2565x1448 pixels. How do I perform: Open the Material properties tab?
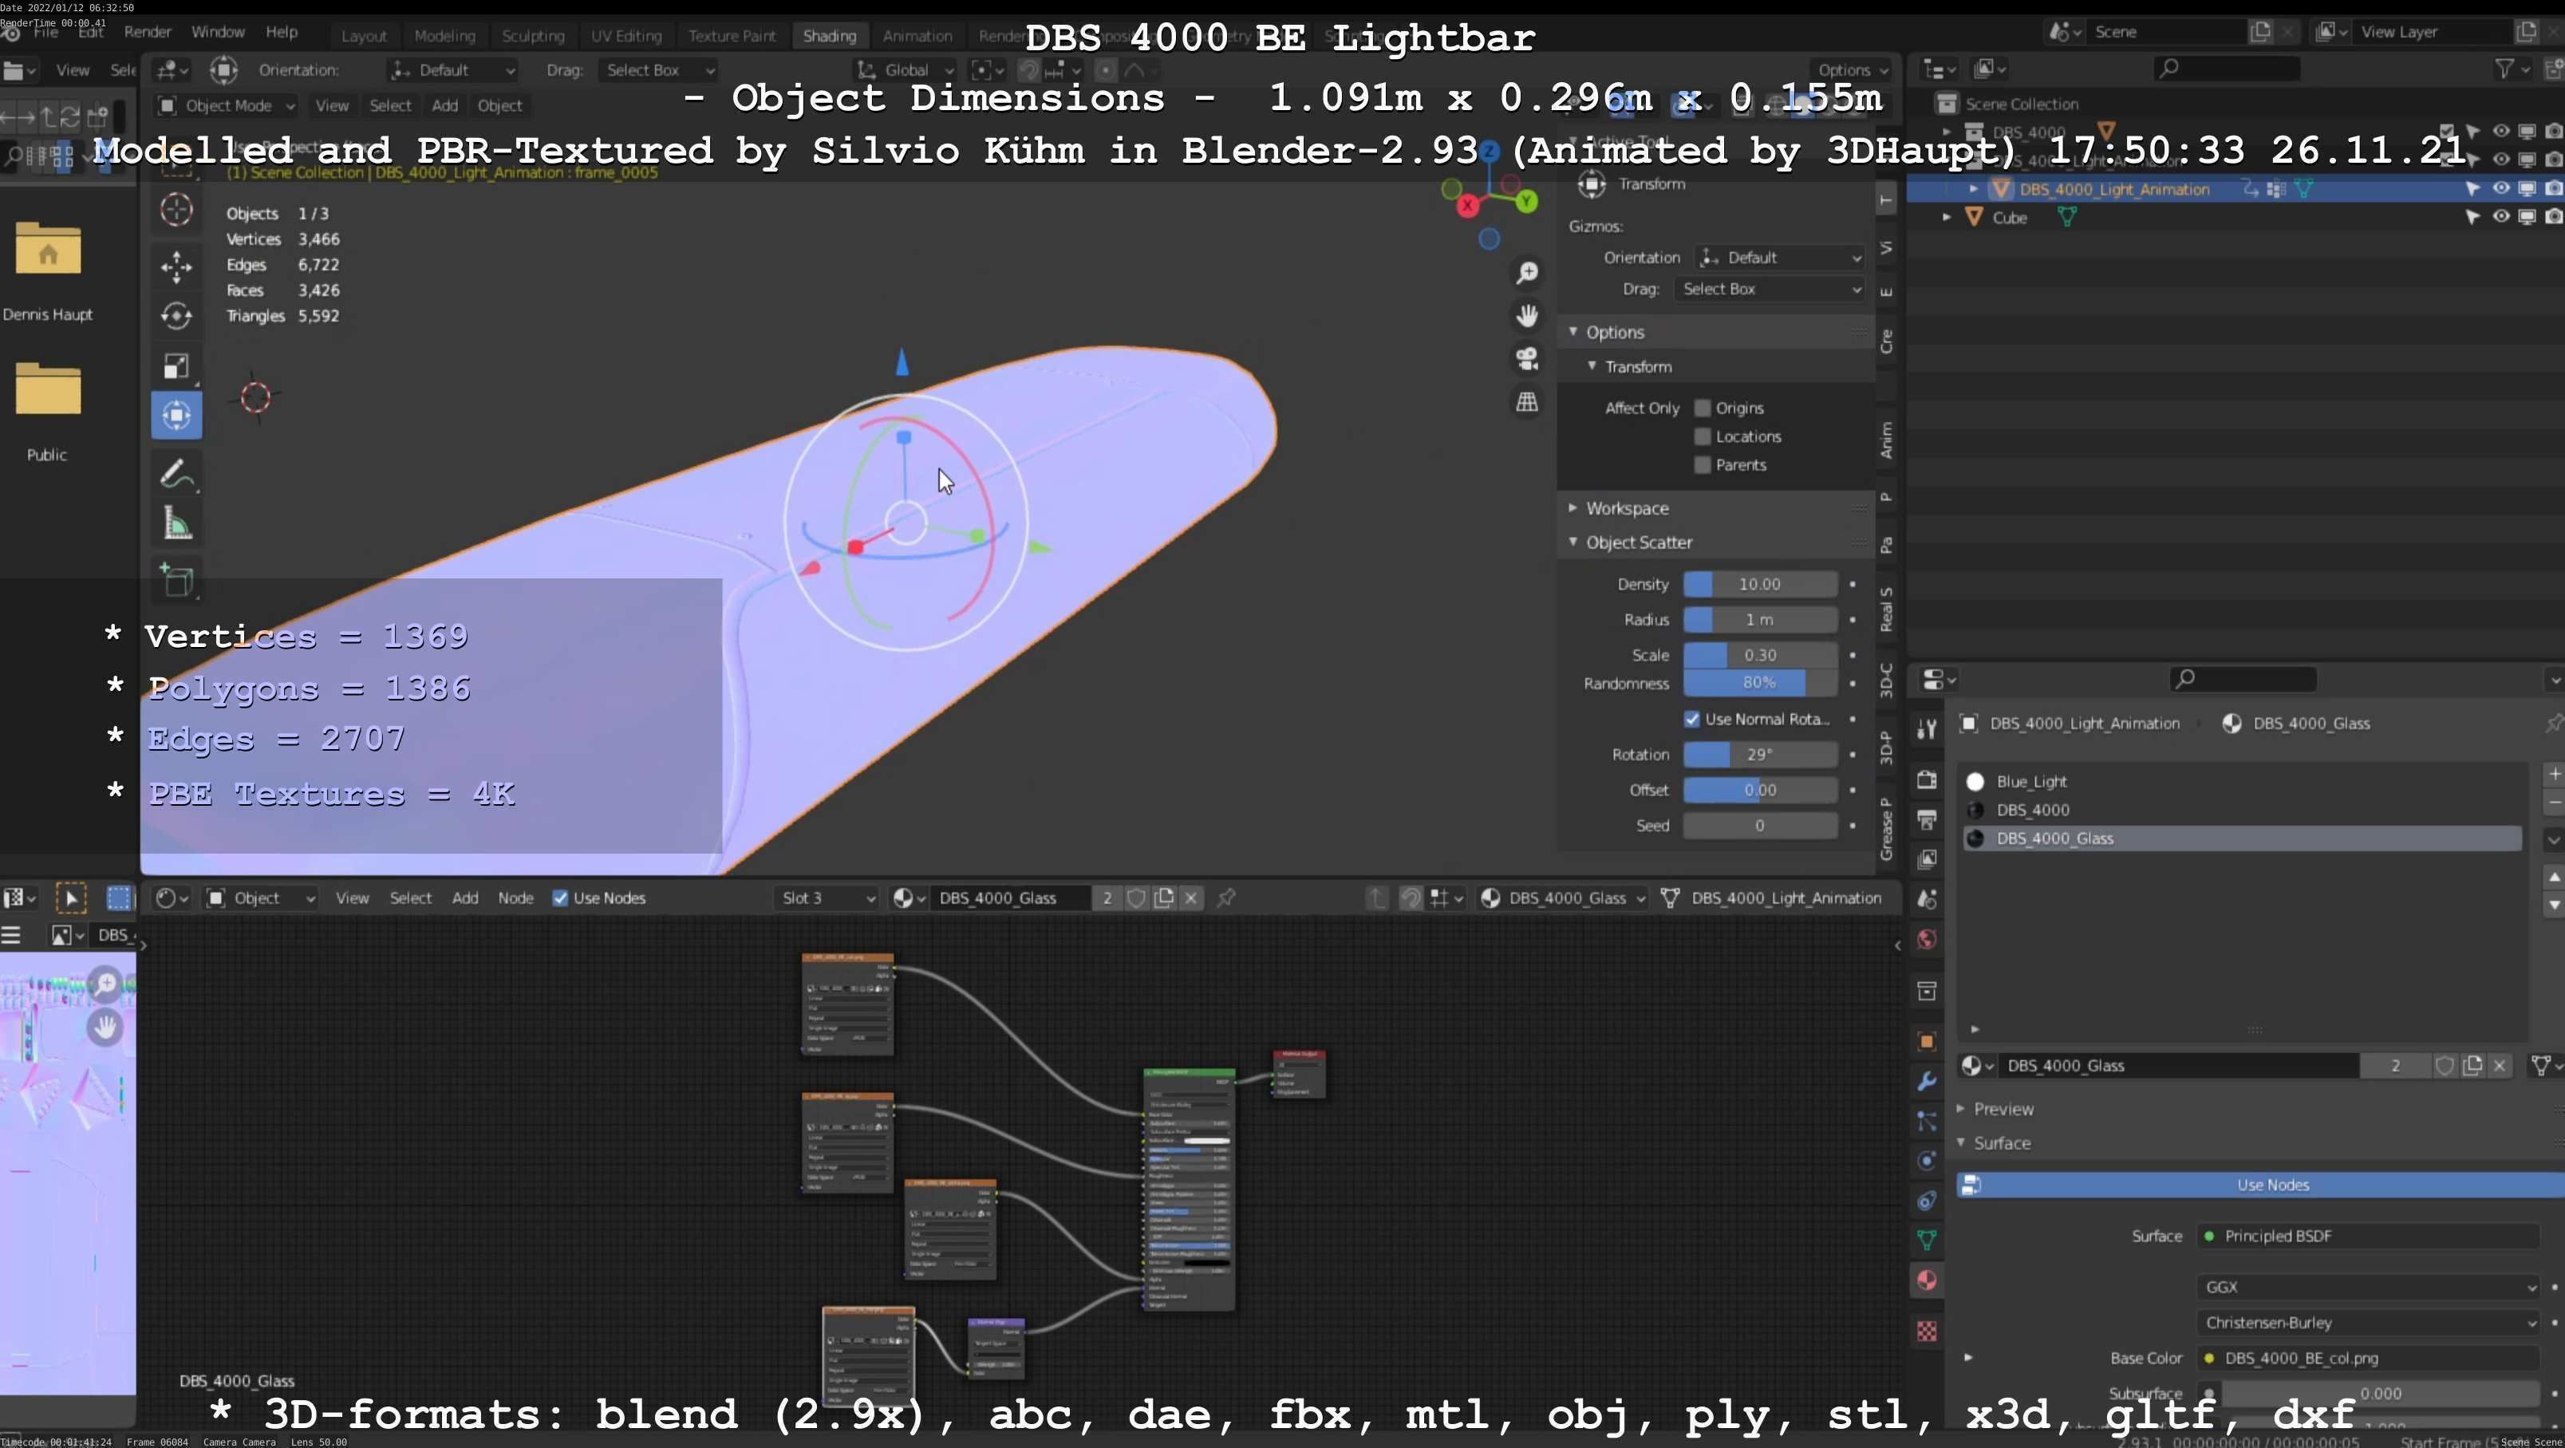click(1927, 1280)
